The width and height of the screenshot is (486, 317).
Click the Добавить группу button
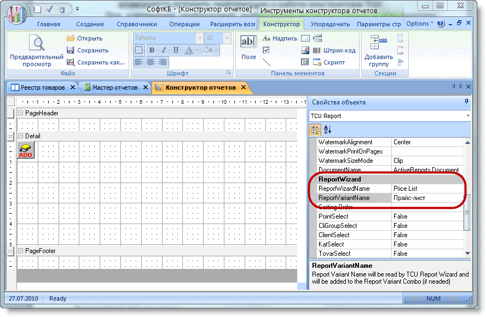[378, 51]
